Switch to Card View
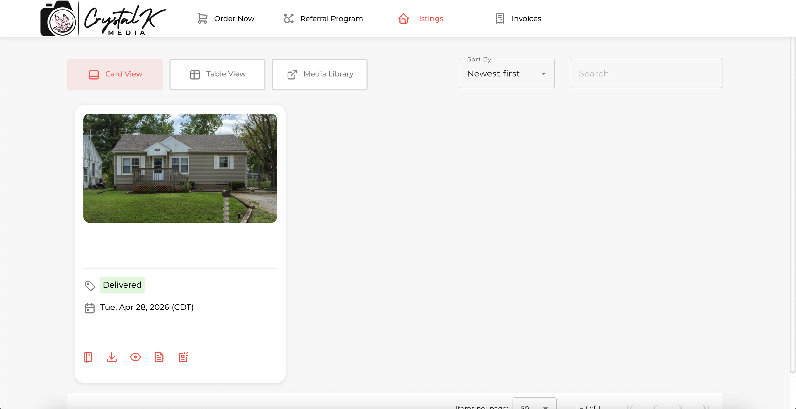 (x=115, y=74)
